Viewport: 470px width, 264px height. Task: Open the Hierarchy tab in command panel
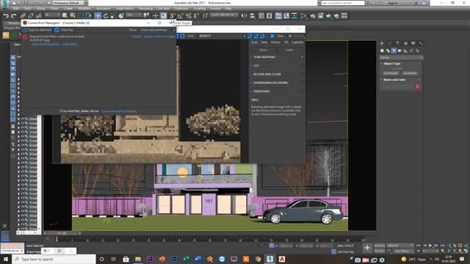(x=397, y=43)
